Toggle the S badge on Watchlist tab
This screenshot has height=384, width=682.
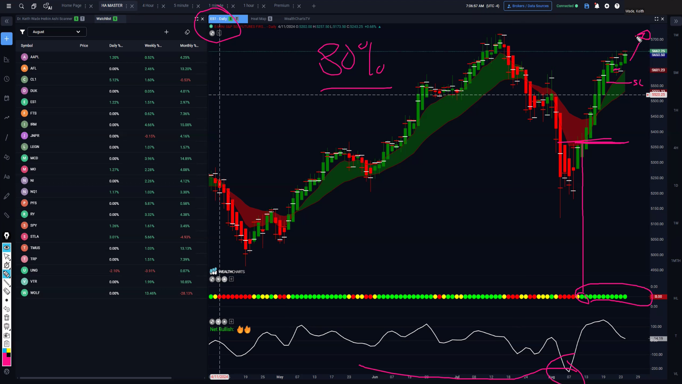115,19
